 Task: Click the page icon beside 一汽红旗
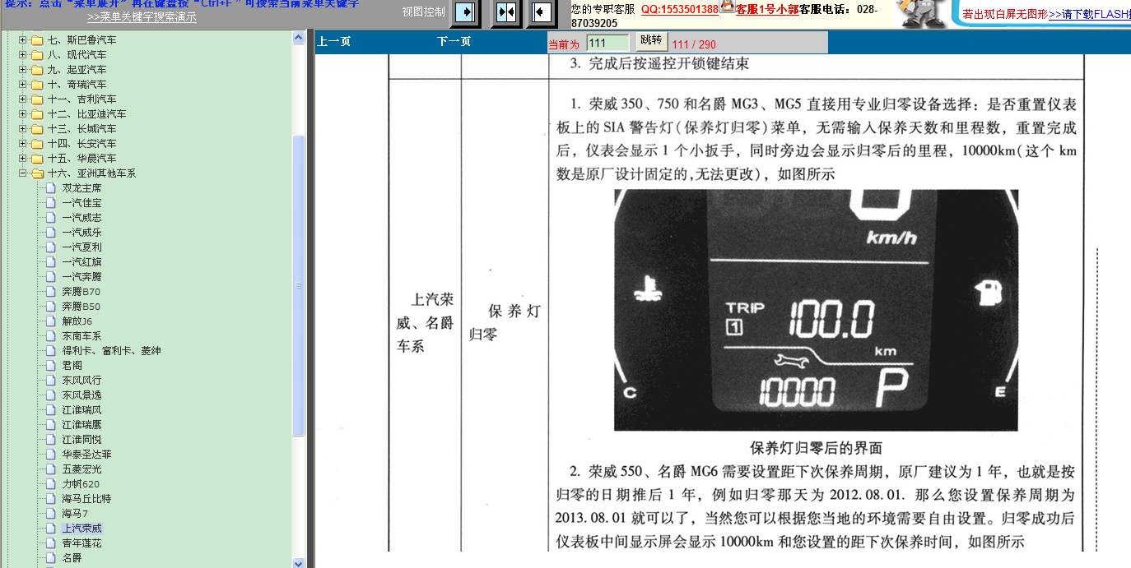[51, 262]
